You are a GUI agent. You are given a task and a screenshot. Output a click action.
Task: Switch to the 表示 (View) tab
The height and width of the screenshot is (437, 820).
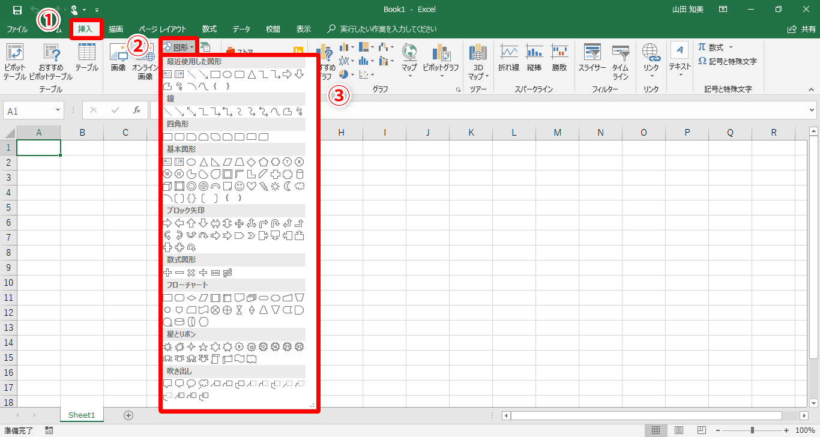304,29
